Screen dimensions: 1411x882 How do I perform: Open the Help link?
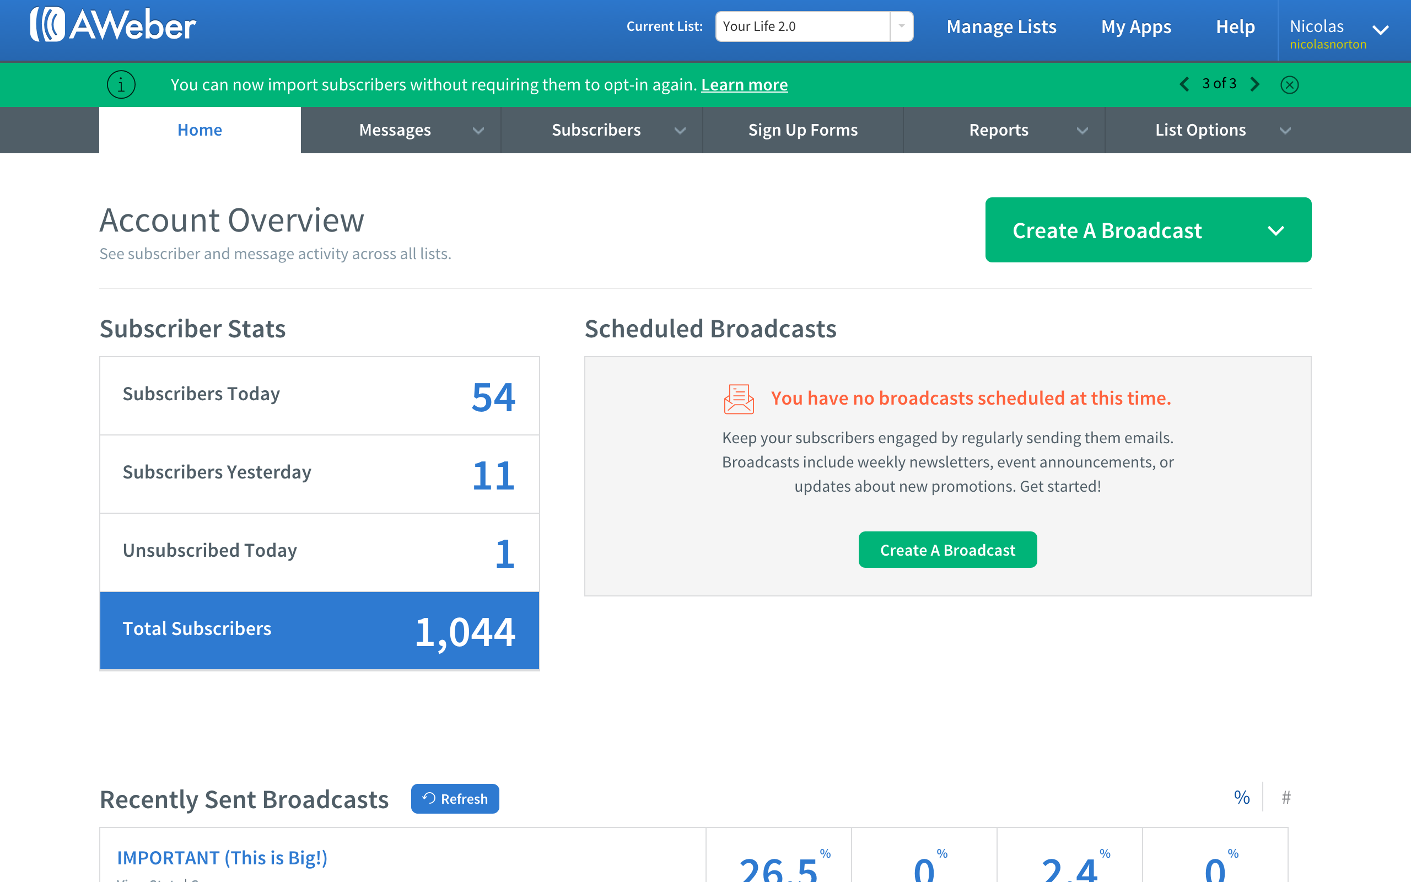[x=1235, y=27]
